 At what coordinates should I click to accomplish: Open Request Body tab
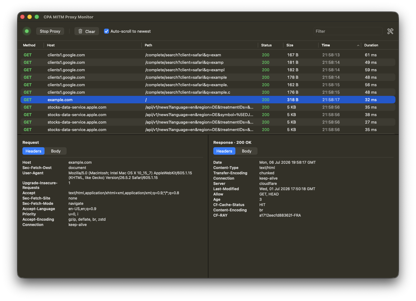(56, 151)
